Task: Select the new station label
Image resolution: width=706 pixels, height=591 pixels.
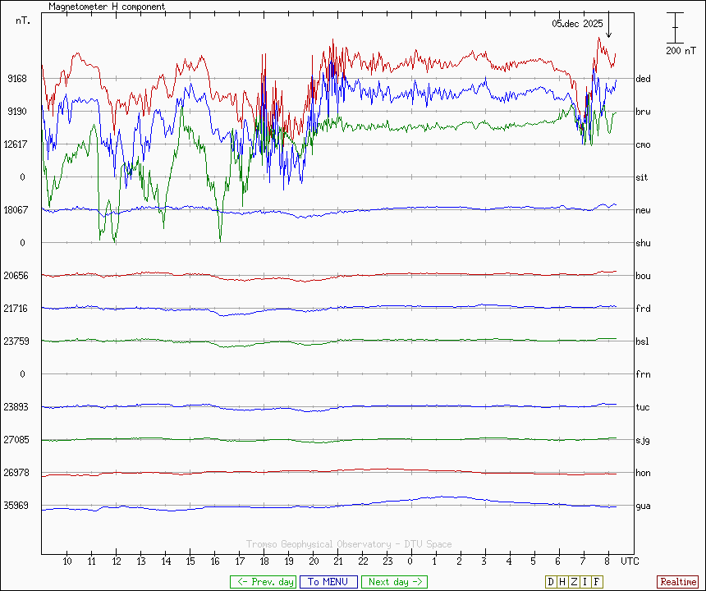Action: pos(643,210)
